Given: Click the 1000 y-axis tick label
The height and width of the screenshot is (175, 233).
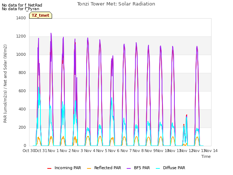Looking at the screenshot, I should (21, 54).
